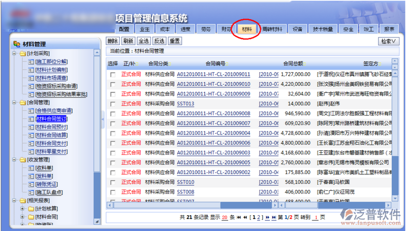Click the 材料计划编制 document icon
The width and height of the screenshot is (406, 231).
[30, 70]
